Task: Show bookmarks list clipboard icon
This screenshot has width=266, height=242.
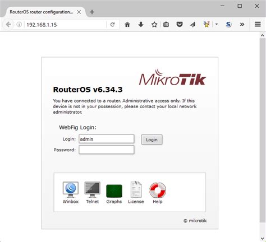Action: click(166, 25)
